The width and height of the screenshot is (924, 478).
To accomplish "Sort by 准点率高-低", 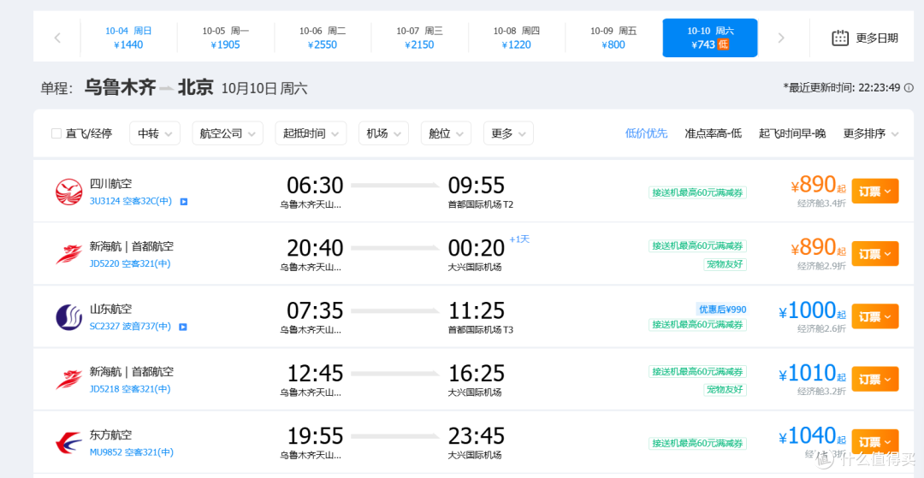I will (x=713, y=133).
